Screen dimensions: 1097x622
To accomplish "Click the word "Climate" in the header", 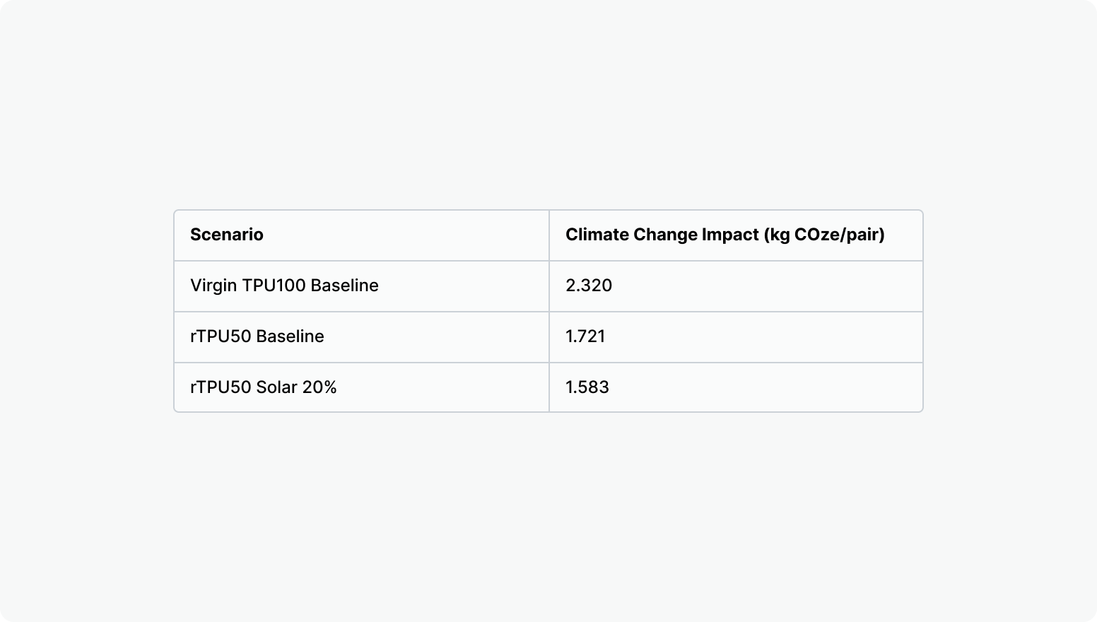I will tap(597, 235).
